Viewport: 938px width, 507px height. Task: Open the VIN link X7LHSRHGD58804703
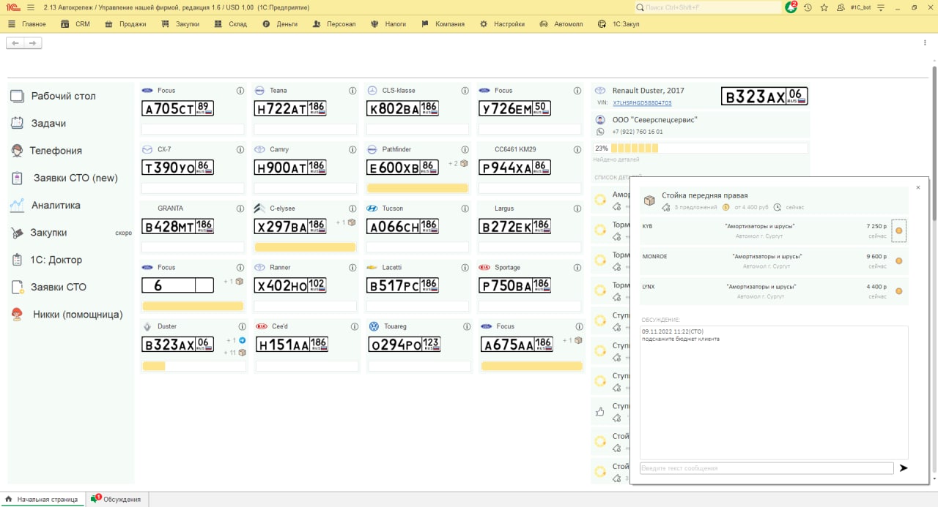tap(642, 103)
